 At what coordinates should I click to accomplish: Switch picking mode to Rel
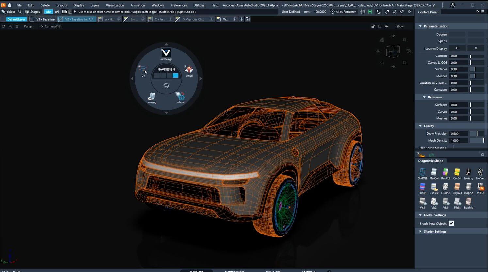pos(57,11)
